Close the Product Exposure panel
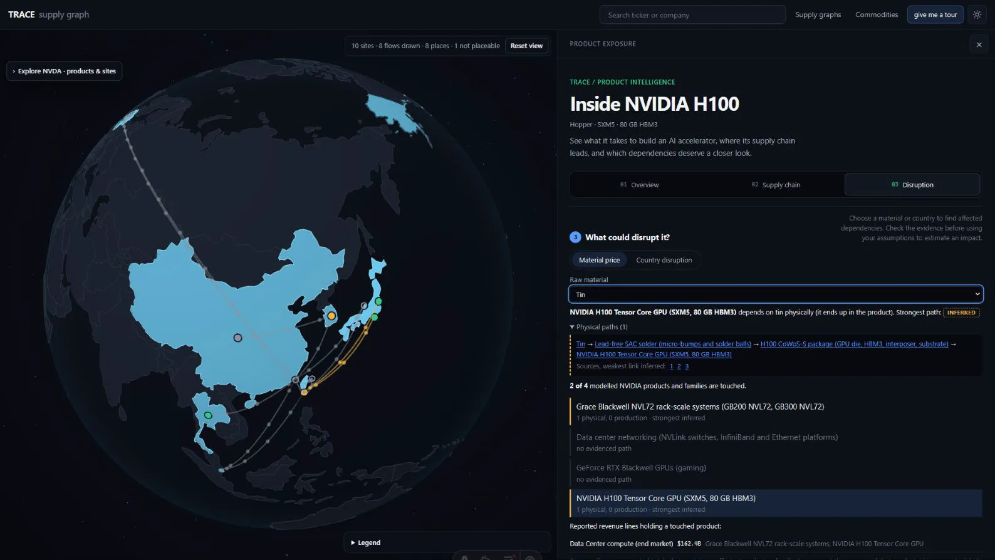 (x=979, y=44)
